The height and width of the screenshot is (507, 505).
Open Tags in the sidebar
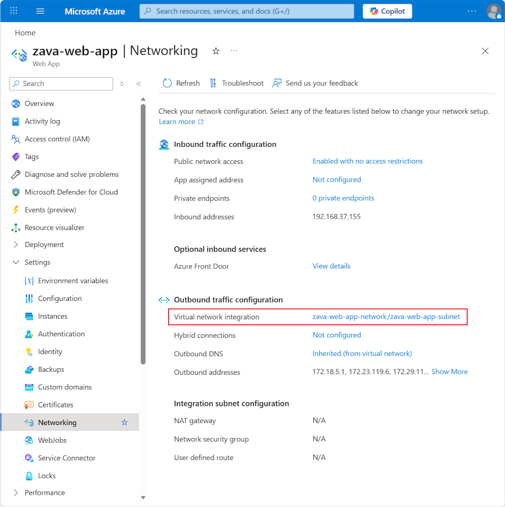(32, 157)
